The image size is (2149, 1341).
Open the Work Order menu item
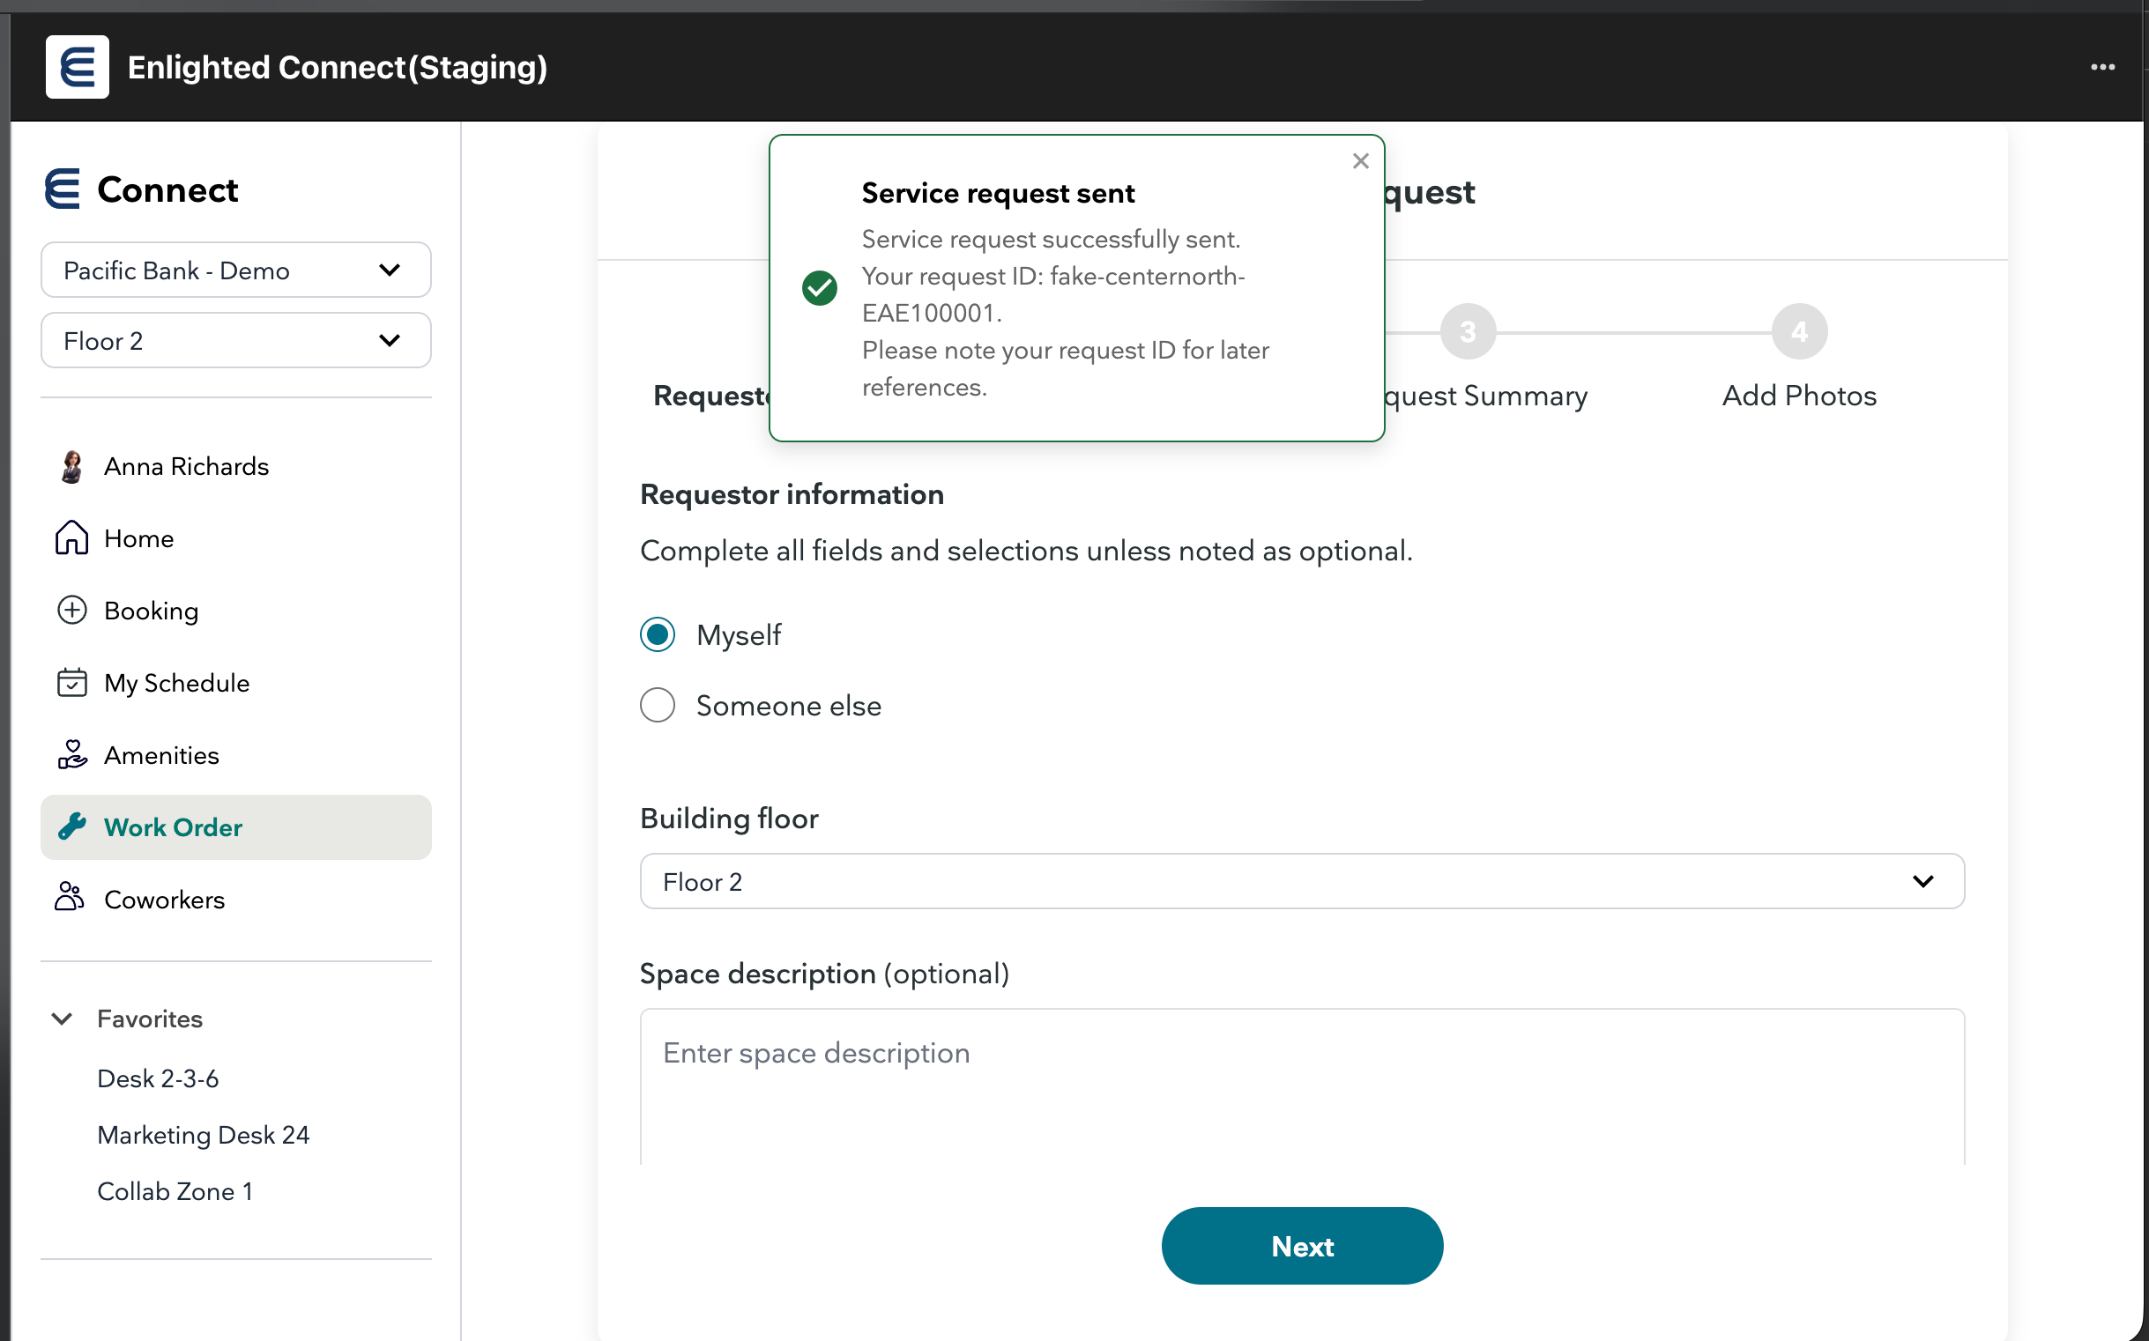pyautogui.click(x=235, y=826)
